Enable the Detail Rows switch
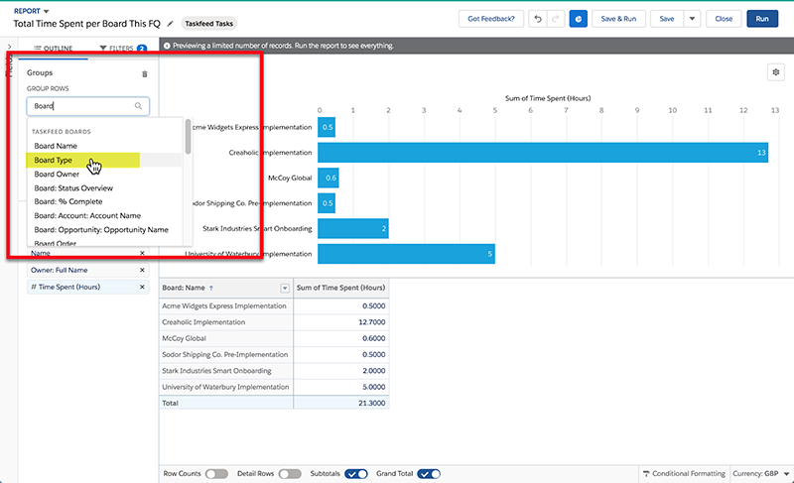Viewport: 794px width, 483px height. click(290, 474)
